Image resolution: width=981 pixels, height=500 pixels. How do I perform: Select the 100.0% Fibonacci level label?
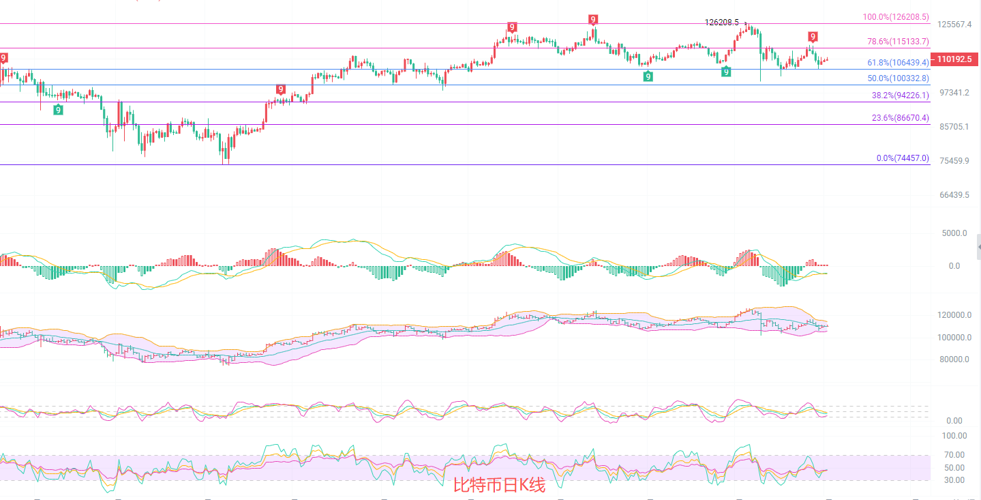coord(896,17)
